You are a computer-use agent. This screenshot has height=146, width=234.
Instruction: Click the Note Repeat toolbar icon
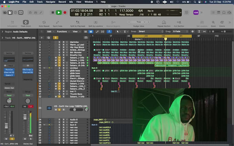pyautogui.click(x=44, y=22)
